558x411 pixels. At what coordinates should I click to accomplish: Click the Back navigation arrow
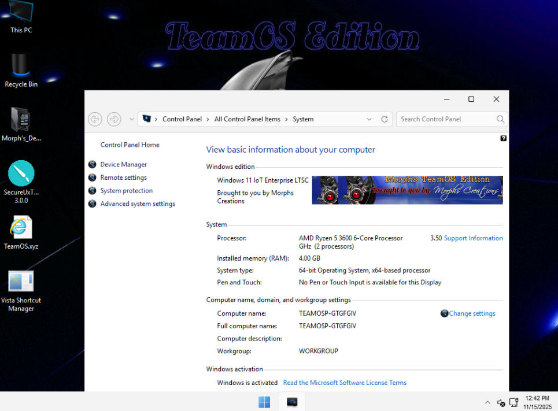point(95,120)
